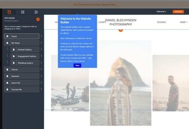Click the free trial Subscribe Now banner

tap(94, 5)
